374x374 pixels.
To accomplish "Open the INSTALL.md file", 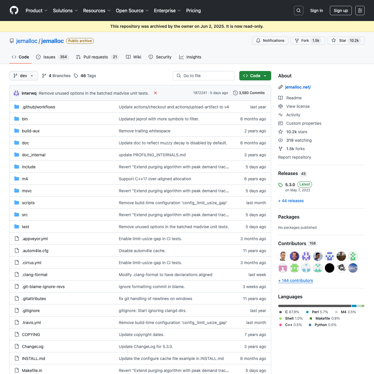I will pos(34,359).
